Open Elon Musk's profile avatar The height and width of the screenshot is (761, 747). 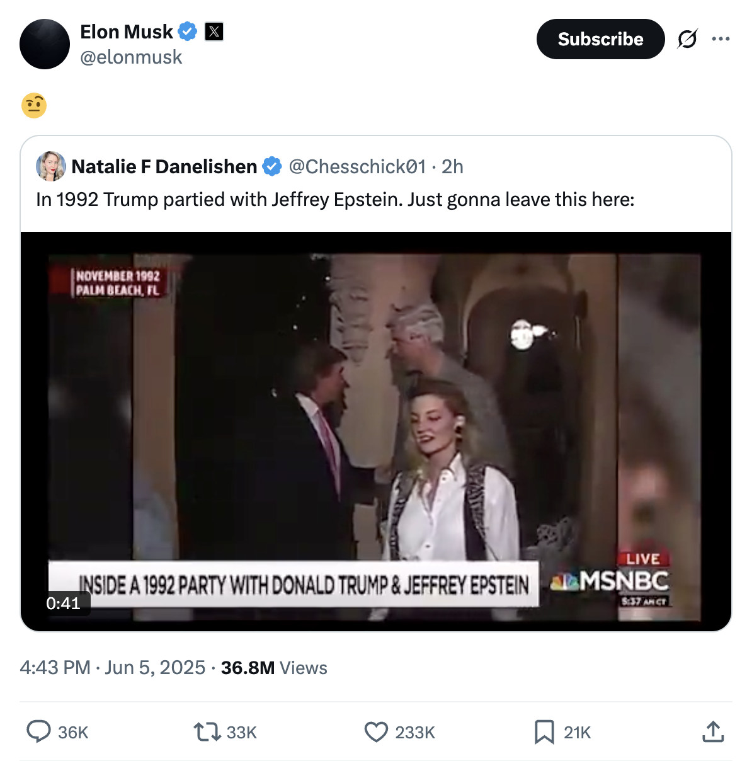point(45,44)
